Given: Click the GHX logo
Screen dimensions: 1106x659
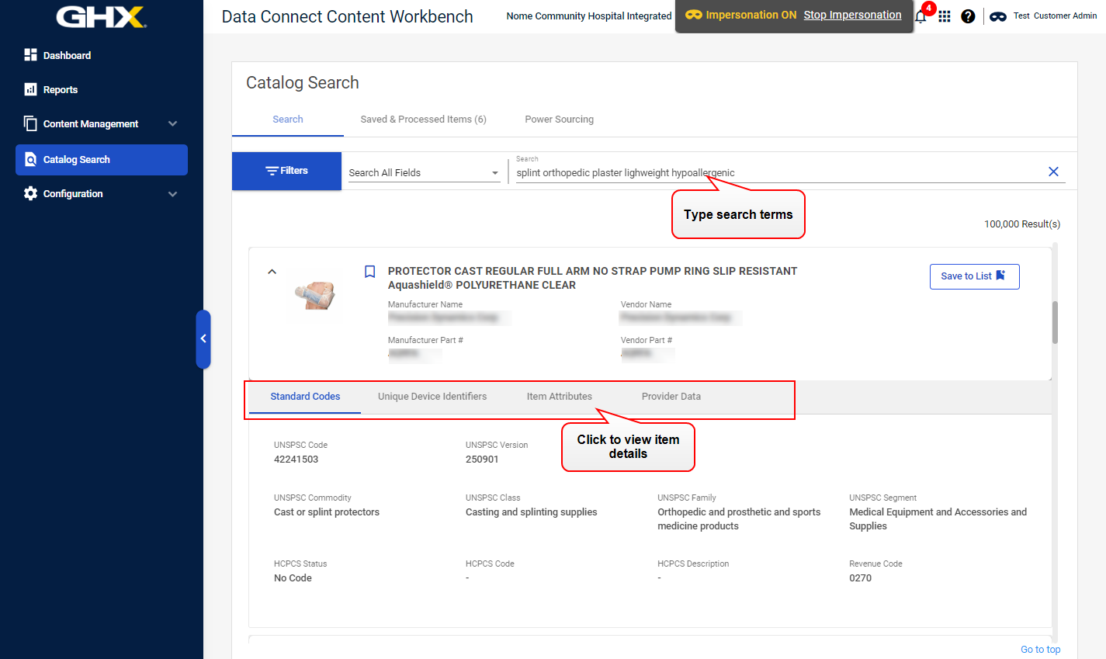Looking at the screenshot, I should click(x=101, y=17).
